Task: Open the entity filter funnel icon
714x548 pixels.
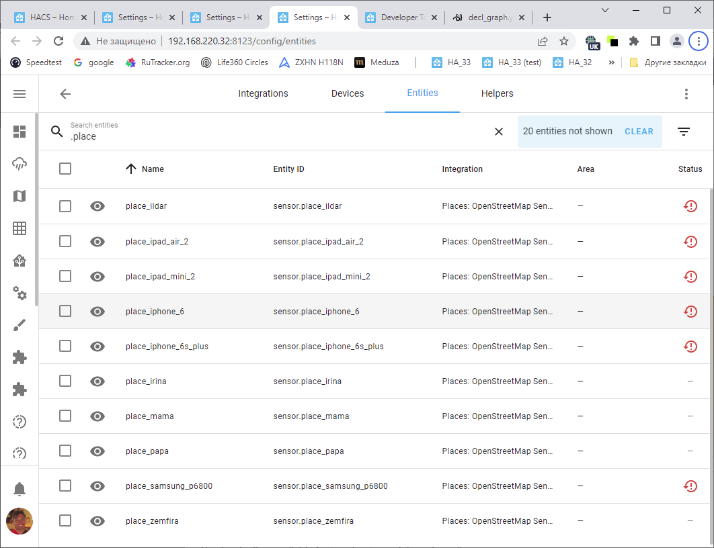Action: pos(684,132)
